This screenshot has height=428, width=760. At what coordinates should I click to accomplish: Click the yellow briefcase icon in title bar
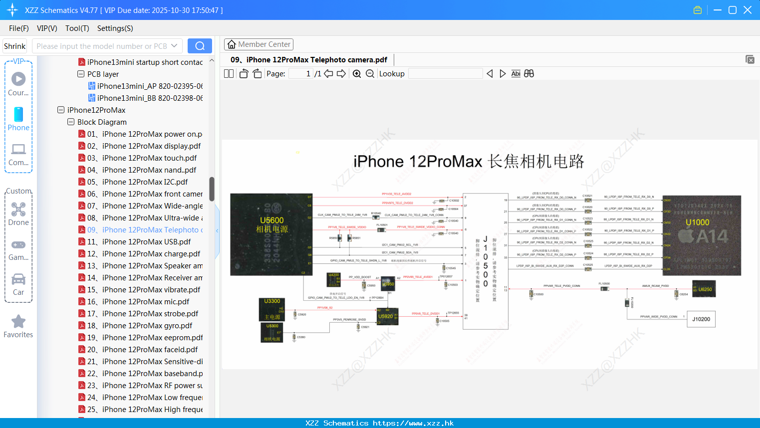698,10
